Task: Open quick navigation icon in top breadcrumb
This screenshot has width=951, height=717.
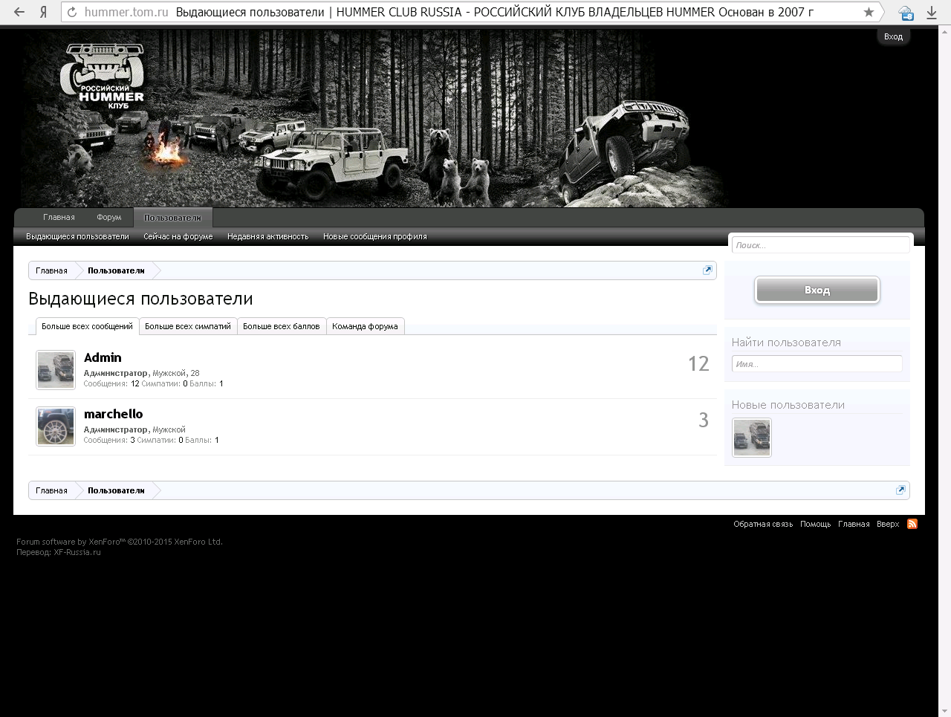Action: click(x=707, y=270)
